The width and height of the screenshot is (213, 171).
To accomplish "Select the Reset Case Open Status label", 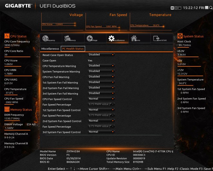I will coord(58,55).
